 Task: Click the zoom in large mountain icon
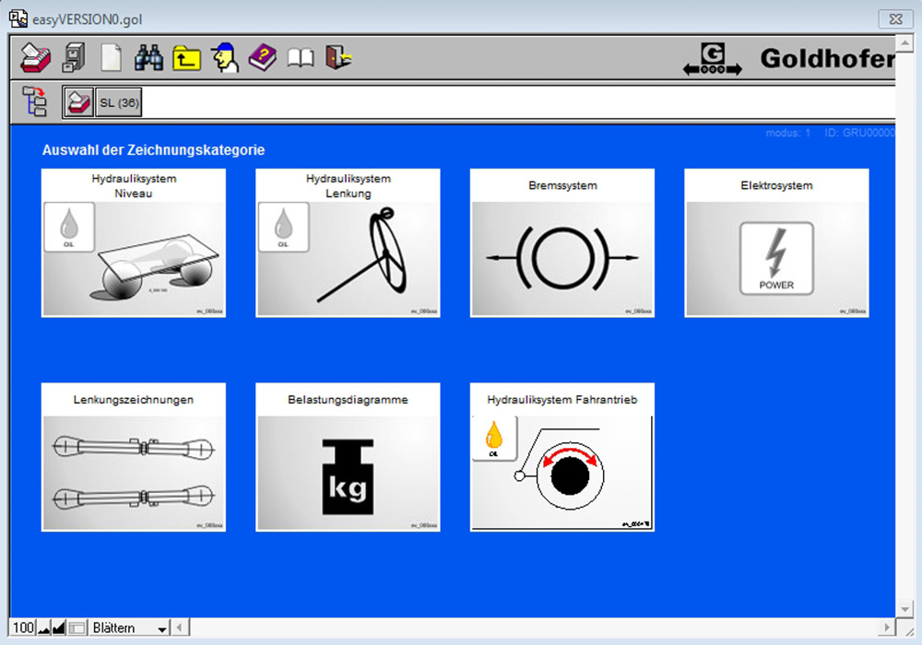pyautogui.click(x=59, y=628)
